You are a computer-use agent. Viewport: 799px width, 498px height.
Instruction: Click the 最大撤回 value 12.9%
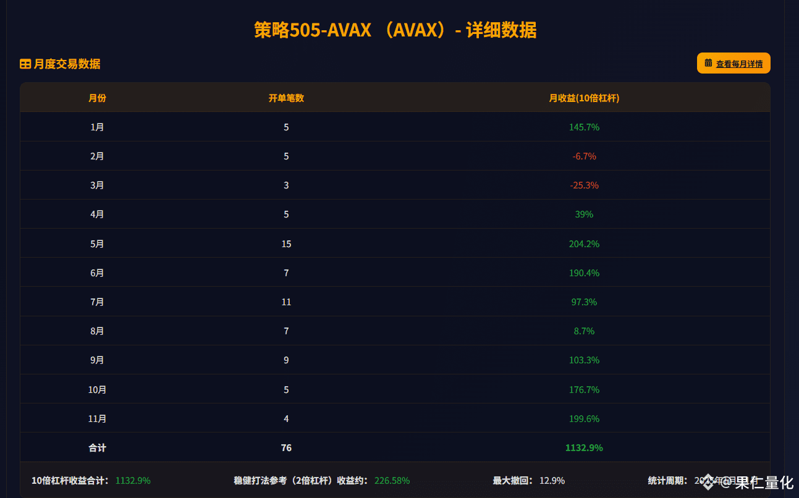[x=552, y=481]
